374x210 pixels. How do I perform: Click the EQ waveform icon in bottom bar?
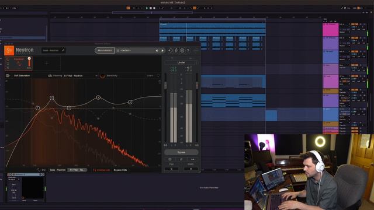point(38,170)
